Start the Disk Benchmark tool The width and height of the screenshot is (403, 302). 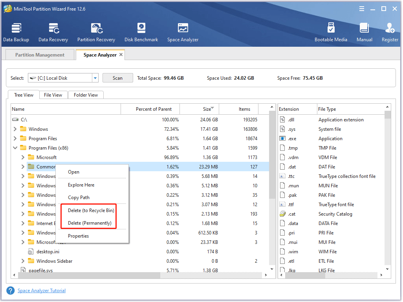pos(141,32)
